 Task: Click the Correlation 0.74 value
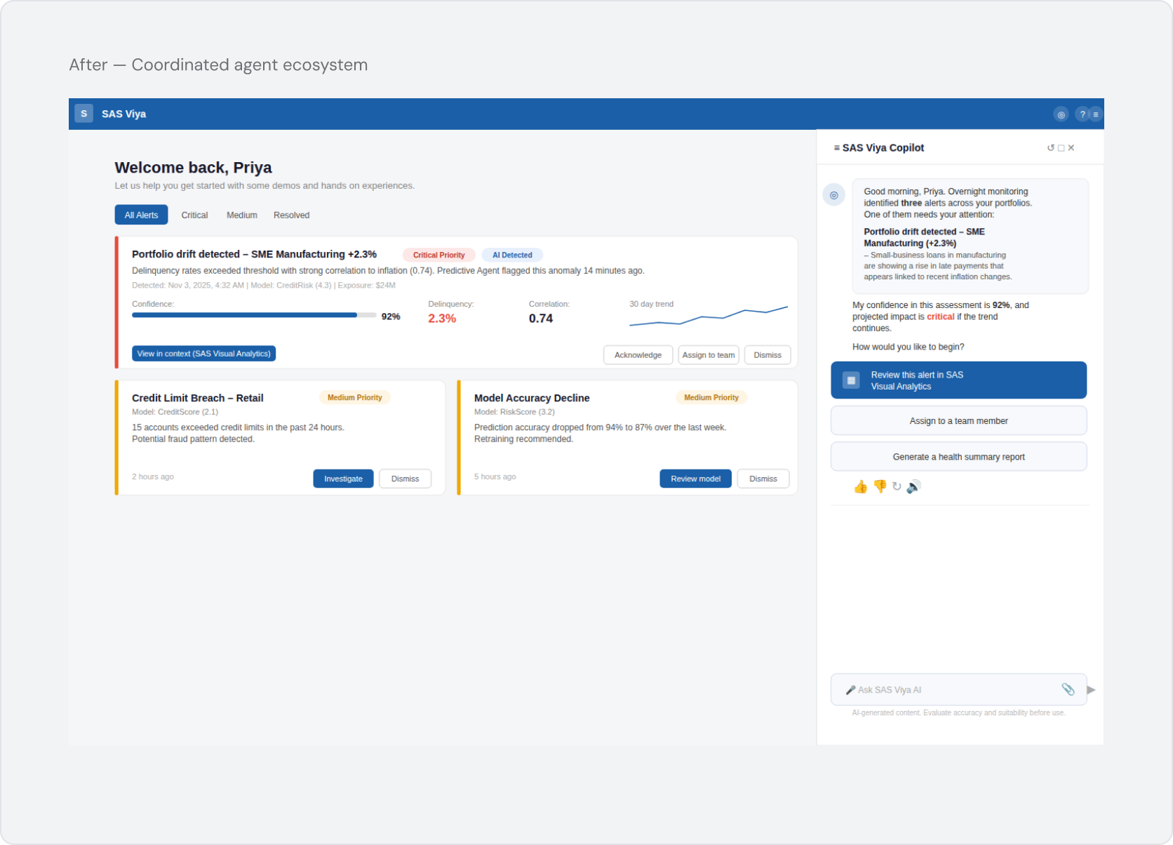tap(541, 319)
